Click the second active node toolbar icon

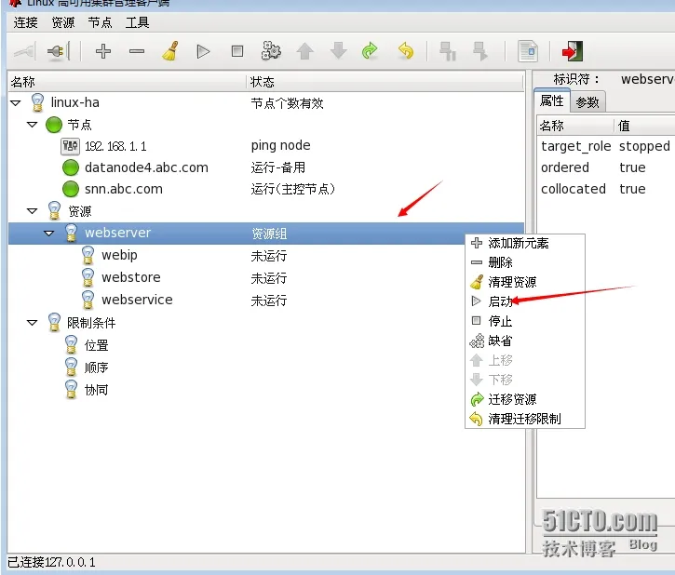[480, 51]
